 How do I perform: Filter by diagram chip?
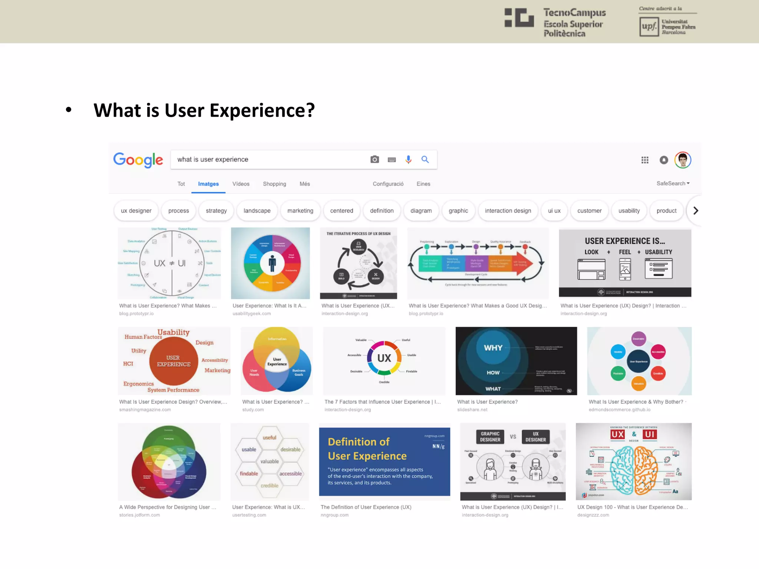421,210
